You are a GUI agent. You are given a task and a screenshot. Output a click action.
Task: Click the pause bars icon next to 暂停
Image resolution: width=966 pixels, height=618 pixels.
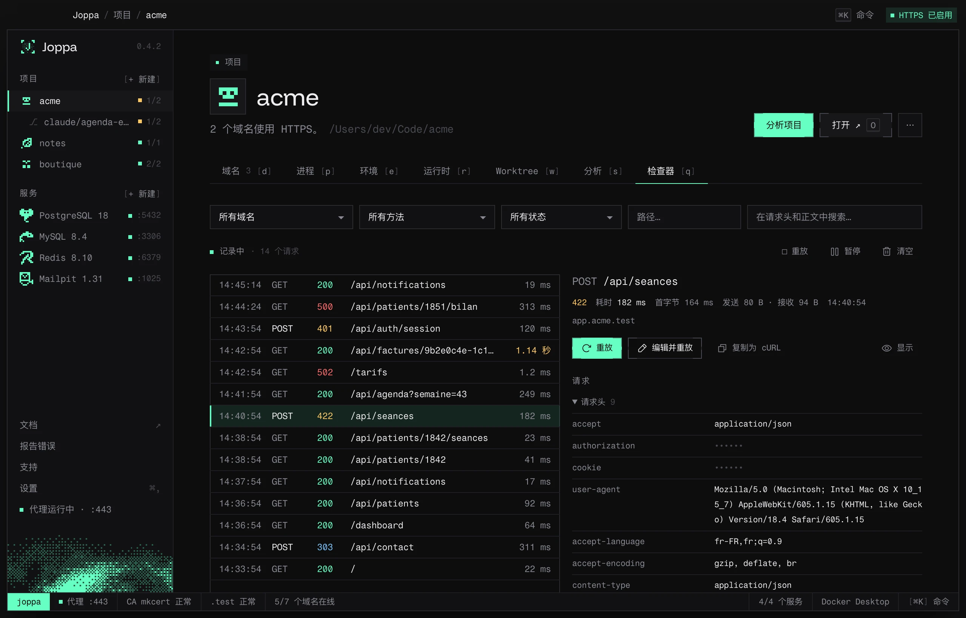click(x=835, y=251)
